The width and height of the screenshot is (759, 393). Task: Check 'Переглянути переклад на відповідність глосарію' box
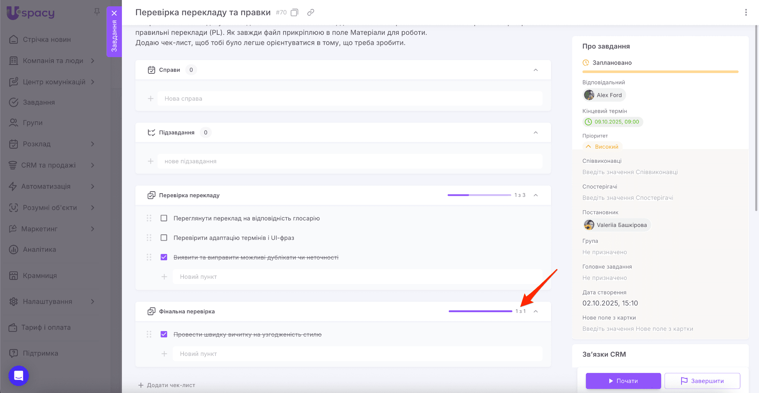[x=164, y=218]
